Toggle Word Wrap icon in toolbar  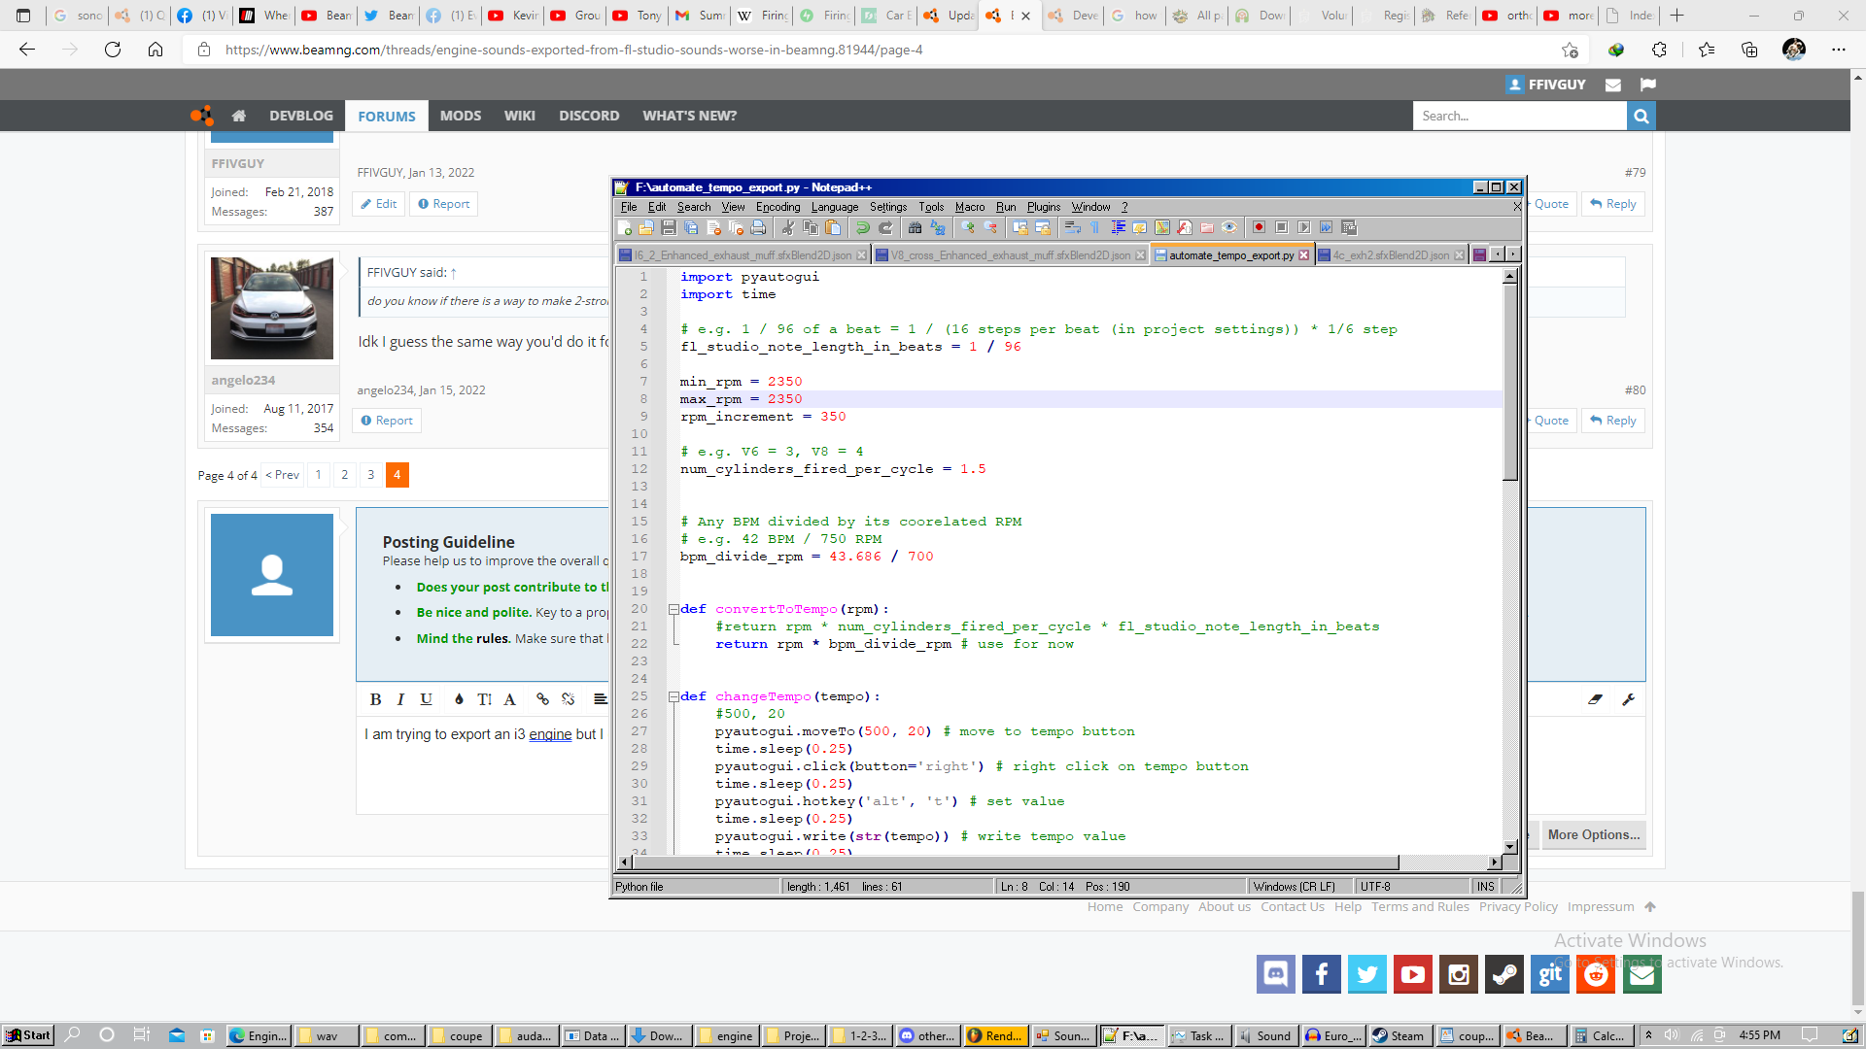[1072, 227]
